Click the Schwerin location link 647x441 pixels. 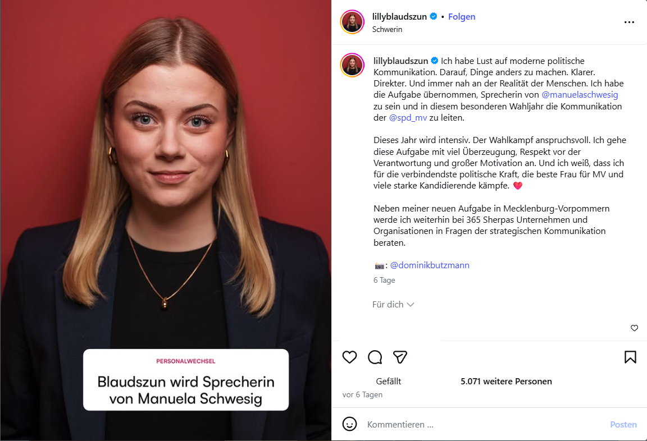click(387, 29)
